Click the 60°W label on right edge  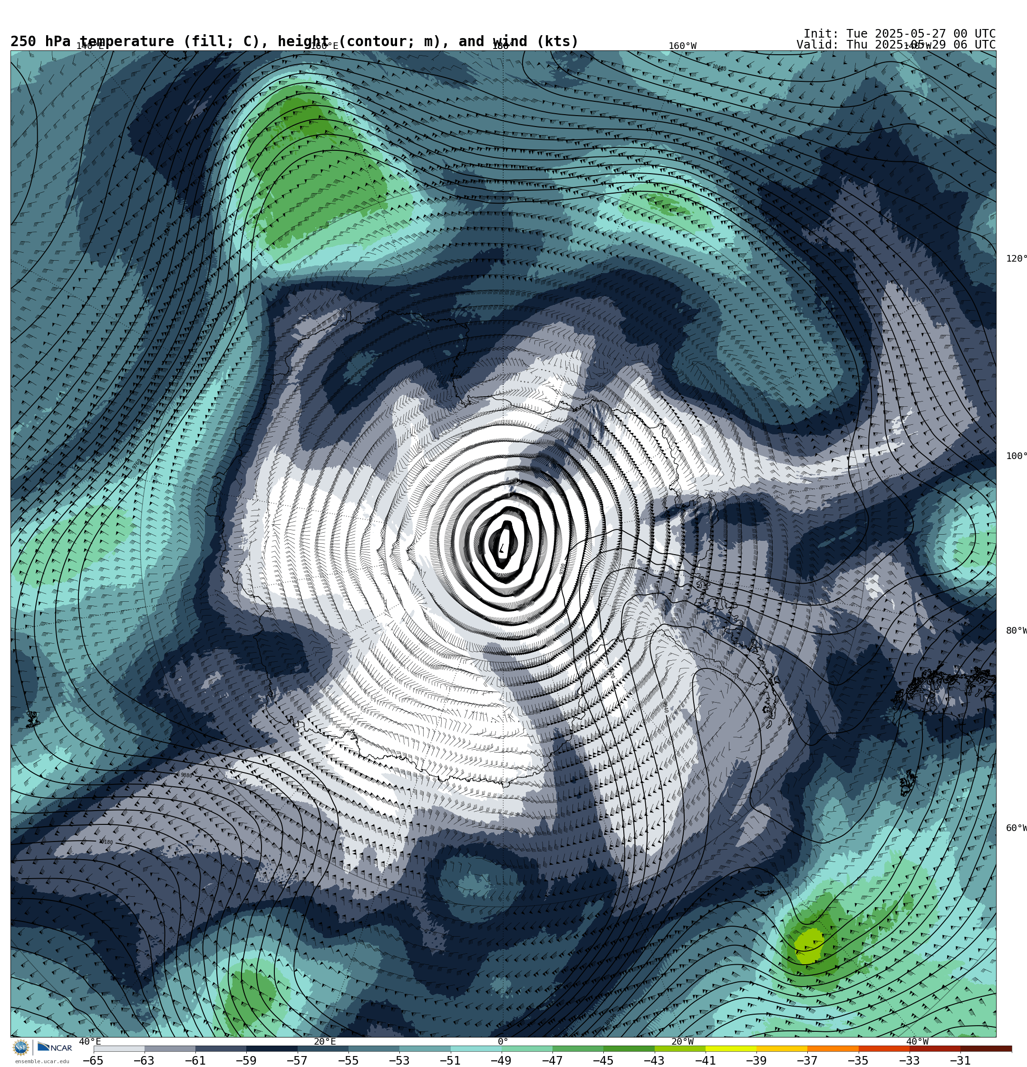tap(1016, 828)
